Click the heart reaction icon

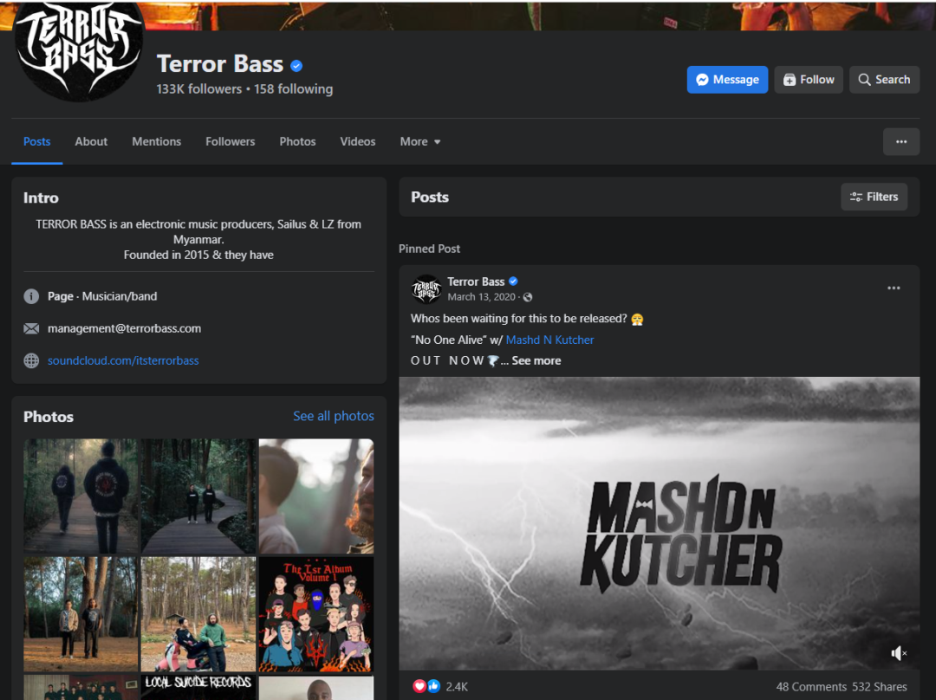tap(419, 686)
